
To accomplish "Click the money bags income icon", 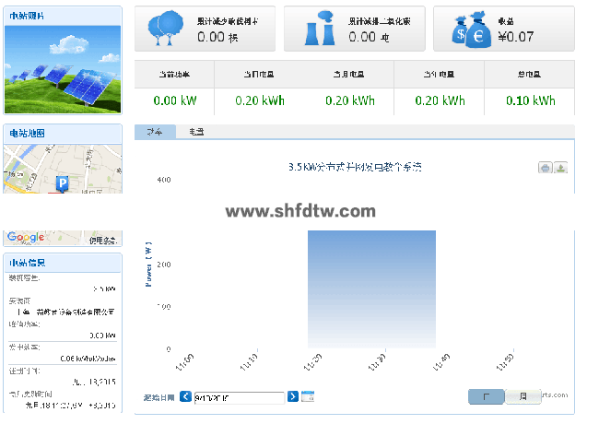I will pos(467,29).
